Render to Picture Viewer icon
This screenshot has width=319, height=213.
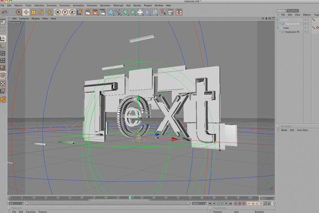tap(95, 12)
